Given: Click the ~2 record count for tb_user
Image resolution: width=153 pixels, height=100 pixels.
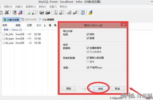Looking at the screenshot, I should [x=30, y=43].
